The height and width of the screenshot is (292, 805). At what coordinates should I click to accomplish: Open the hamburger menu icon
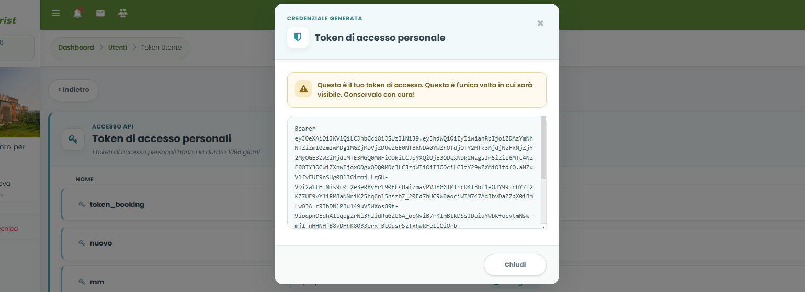pyautogui.click(x=56, y=13)
